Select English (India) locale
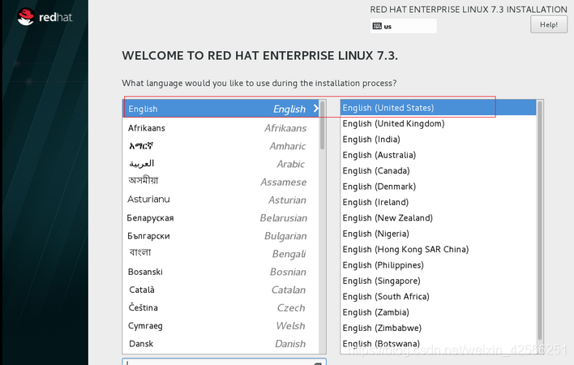The height and width of the screenshot is (365, 574). pos(439,140)
